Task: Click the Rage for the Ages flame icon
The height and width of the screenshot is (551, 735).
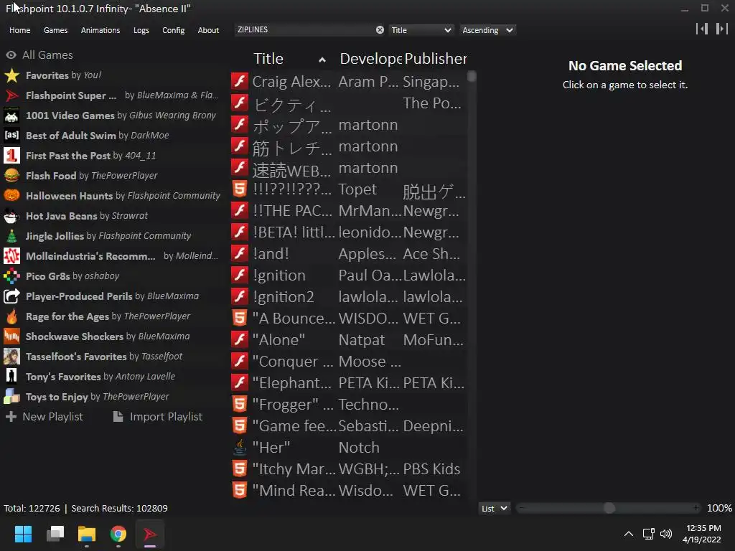Action: pos(11,316)
